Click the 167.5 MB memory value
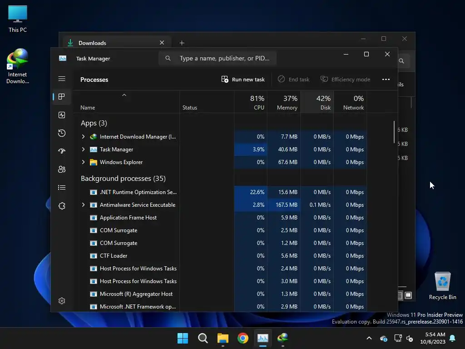The image size is (465, 349). [286, 205]
